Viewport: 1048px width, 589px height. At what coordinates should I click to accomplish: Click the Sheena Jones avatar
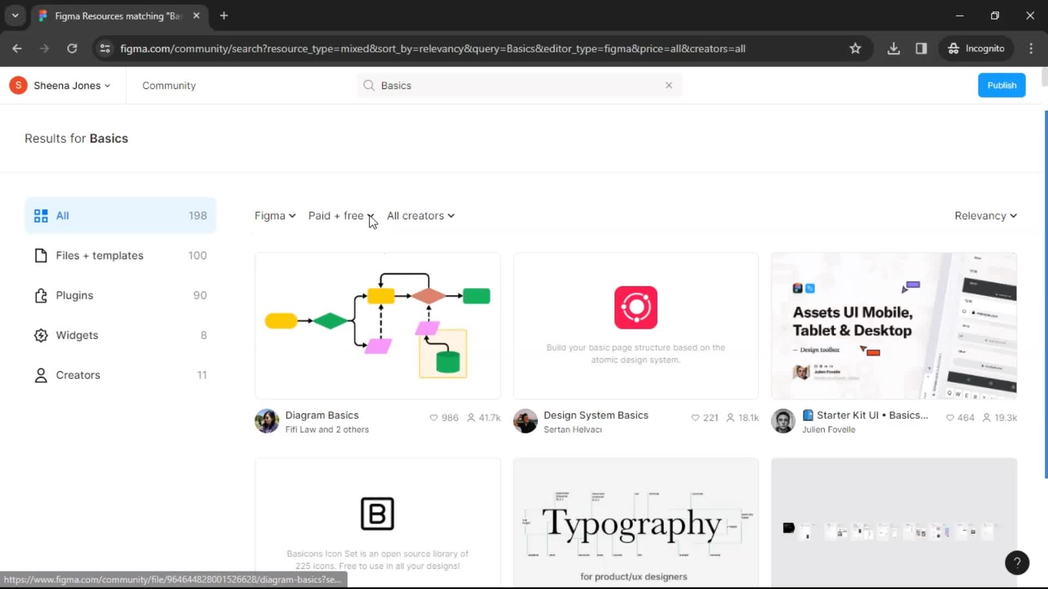[18, 86]
